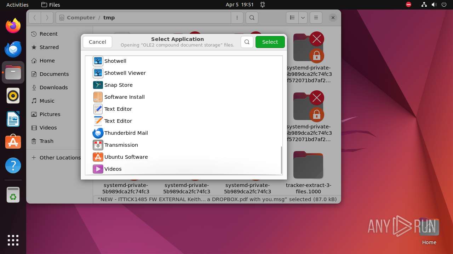Open the volume indicator in top bar
Image resolution: width=453 pixels, height=254 pixels.
pos(434,5)
